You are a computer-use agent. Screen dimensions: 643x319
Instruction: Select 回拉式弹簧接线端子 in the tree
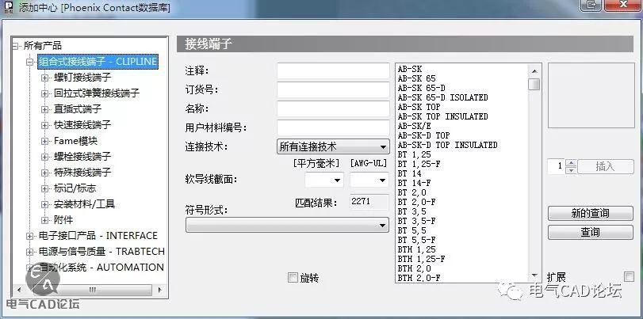97,93
